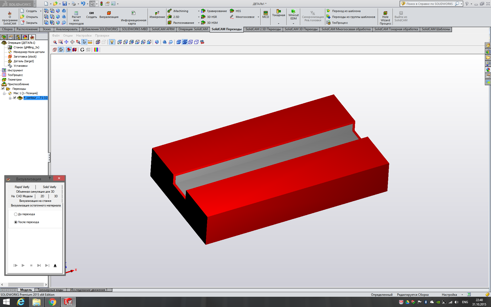
Task: Click the Rapid Verify button
Action: pos(22,187)
